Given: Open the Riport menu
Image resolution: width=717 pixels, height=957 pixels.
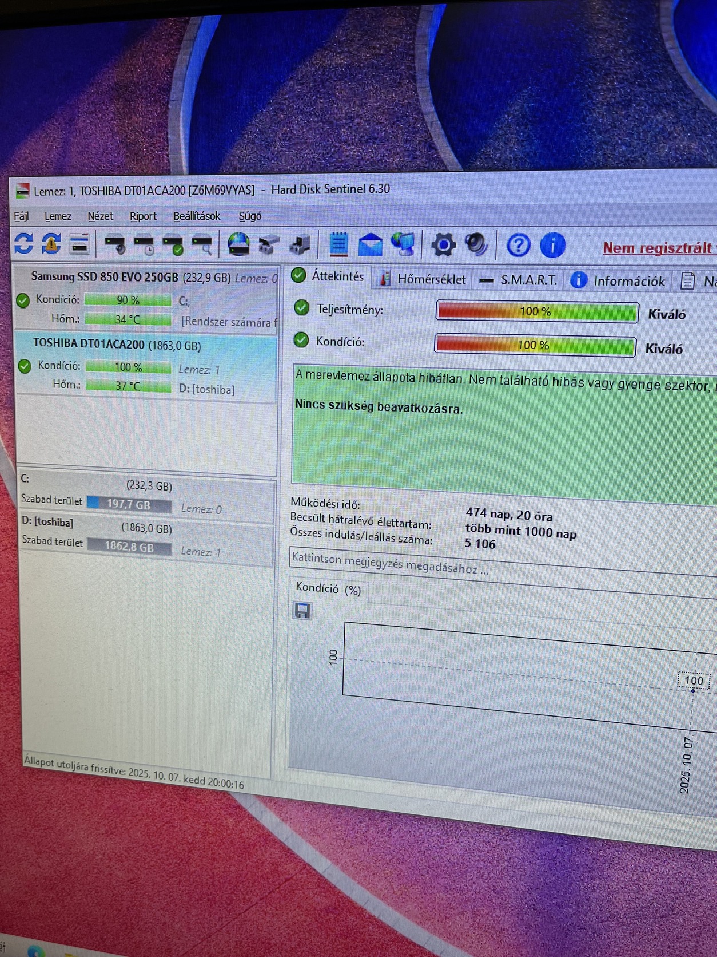Looking at the screenshot, I should [143, 216].
